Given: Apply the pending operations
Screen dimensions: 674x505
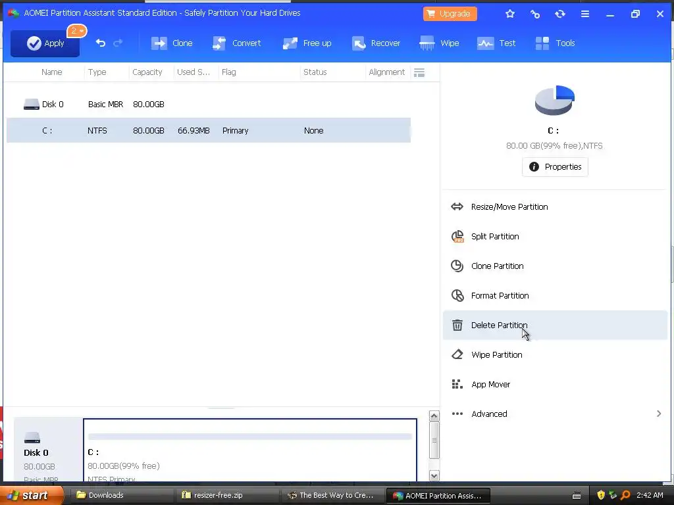Looking at the screenshot, I should [x=45, y=43].
